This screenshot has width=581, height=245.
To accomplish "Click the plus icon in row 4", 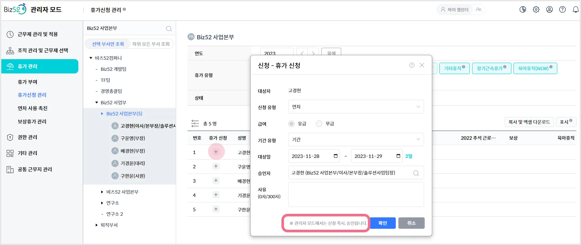I will coord(216,195).
